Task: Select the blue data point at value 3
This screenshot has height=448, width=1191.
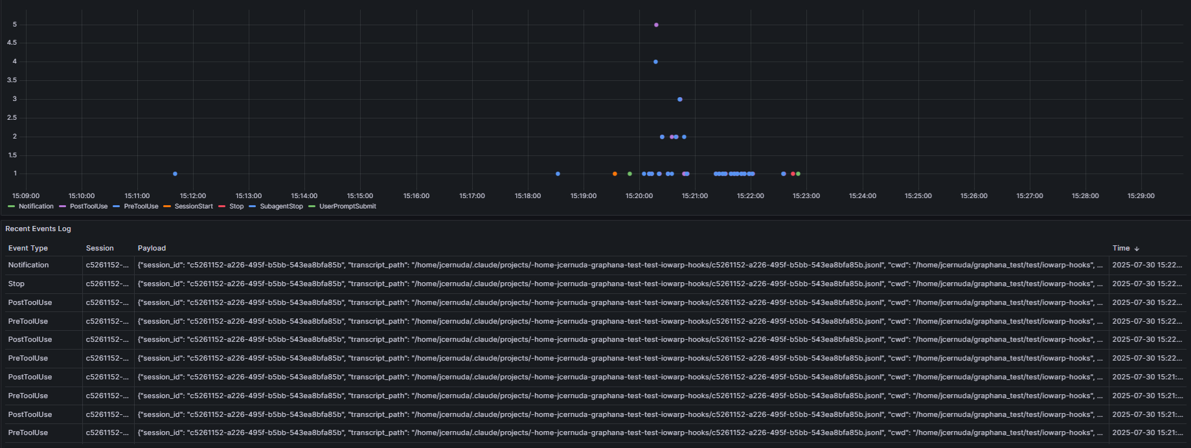Action: tap(679, 100)
